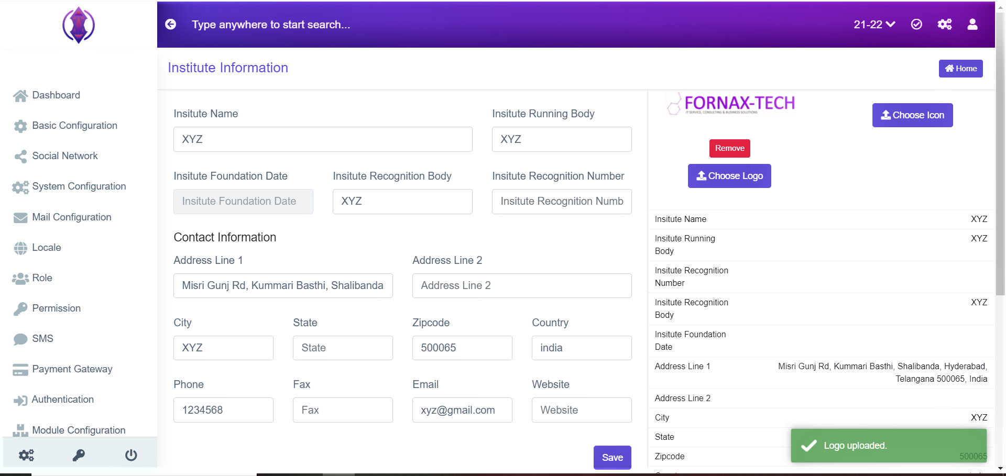Click the Choose Icon button

[912, 115]
